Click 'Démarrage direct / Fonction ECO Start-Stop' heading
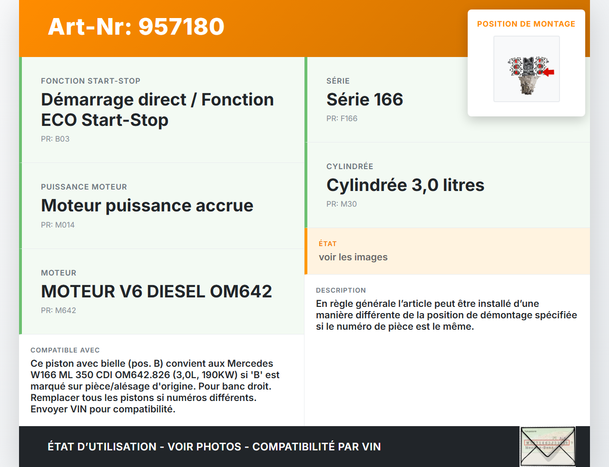Screen dimensions: 609x467 [x=157, y=110]
